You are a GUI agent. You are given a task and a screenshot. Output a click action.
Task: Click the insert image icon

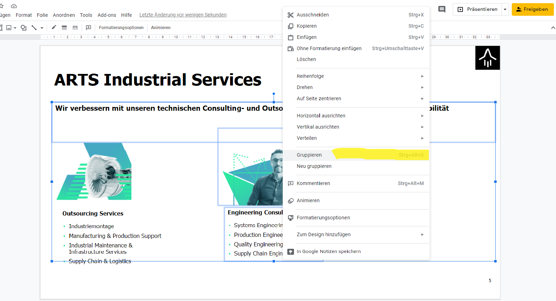coord(9,28)
